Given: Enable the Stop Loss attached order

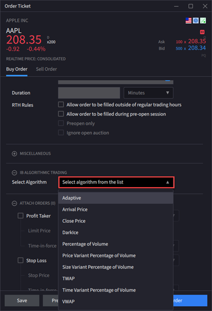Looking at the screenshot, I should click(21, 260).
